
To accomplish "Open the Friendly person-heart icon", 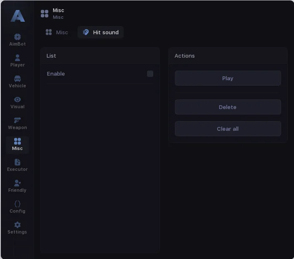I will tap(17, 183).
